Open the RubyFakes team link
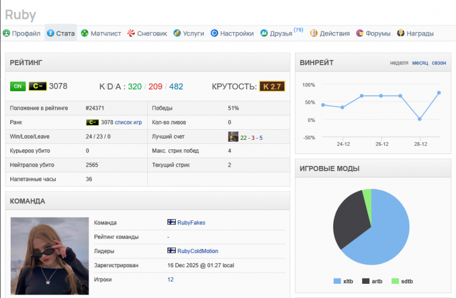 tap(191, 223)
